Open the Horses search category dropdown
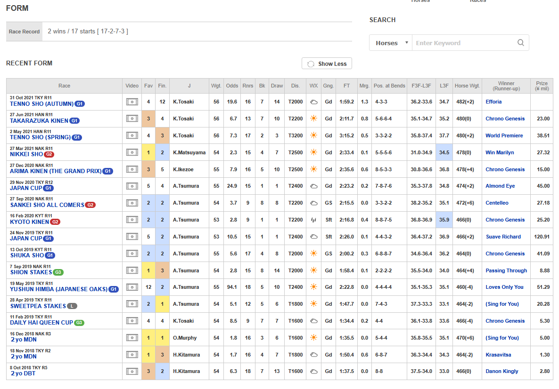This screenshot has width=559, height=389. (x=391, y=43)
